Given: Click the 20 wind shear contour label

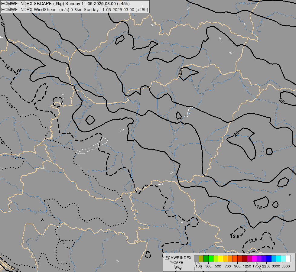Looking at the screenshot, I should (236, 134).
